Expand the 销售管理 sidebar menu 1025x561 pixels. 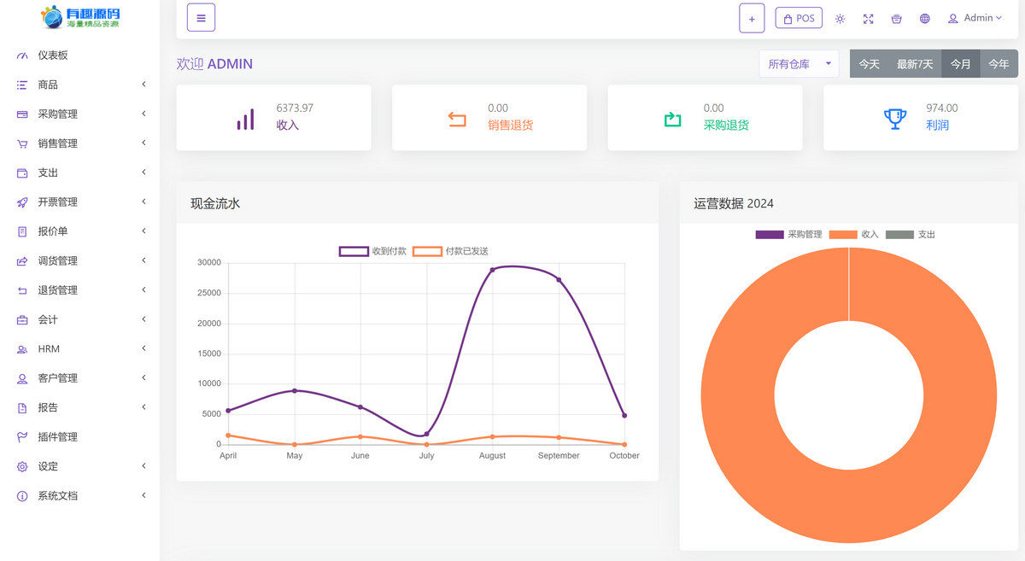81,143
